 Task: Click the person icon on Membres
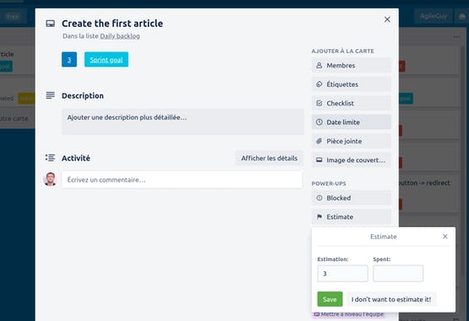click(319, 65)
